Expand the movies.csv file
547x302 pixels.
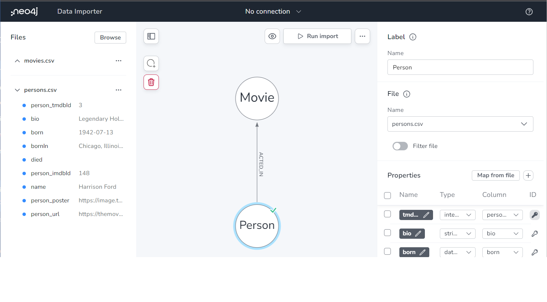[17, 61]
